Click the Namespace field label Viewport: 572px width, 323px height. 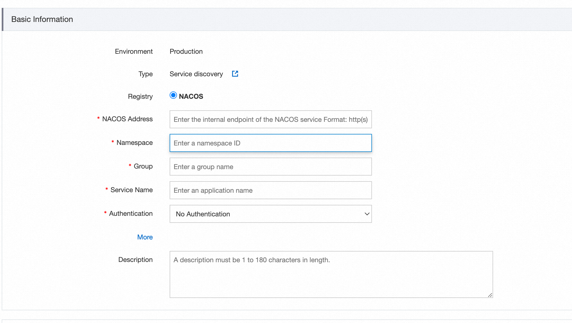(134, 143)
